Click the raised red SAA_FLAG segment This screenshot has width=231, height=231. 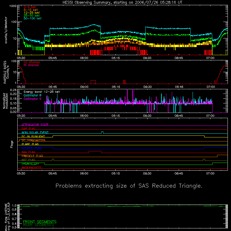click(x=95, y=151)
